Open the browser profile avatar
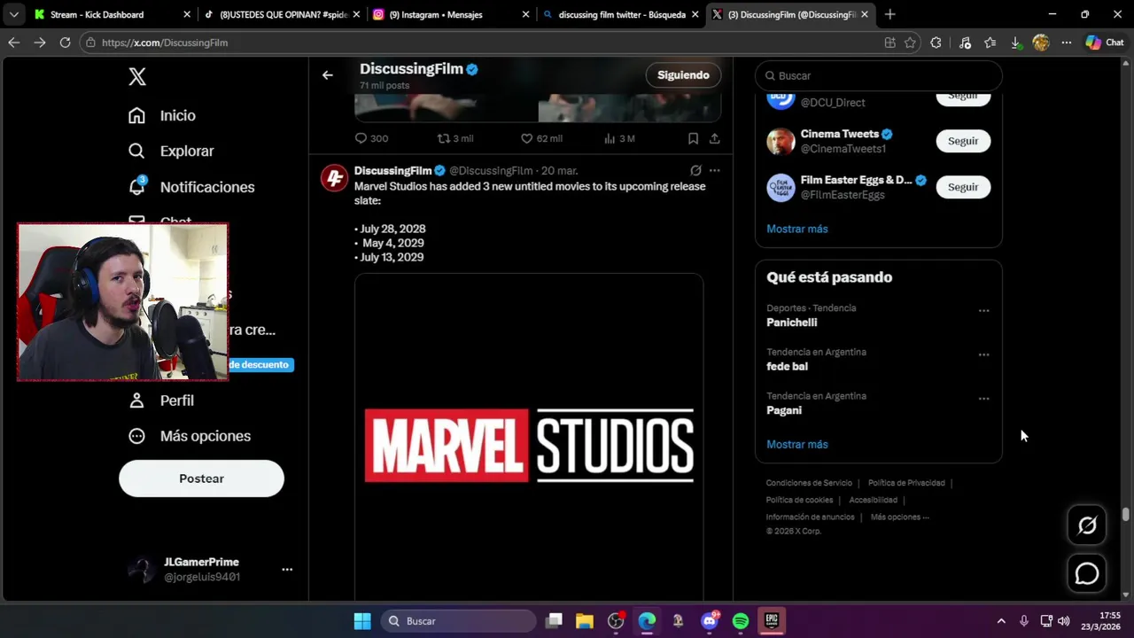1134x638 pixels. (1041, 43)
